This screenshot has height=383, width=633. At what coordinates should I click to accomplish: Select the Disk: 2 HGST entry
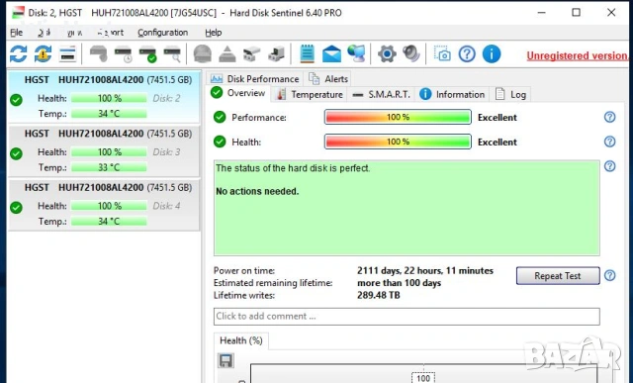click(104, 97)
